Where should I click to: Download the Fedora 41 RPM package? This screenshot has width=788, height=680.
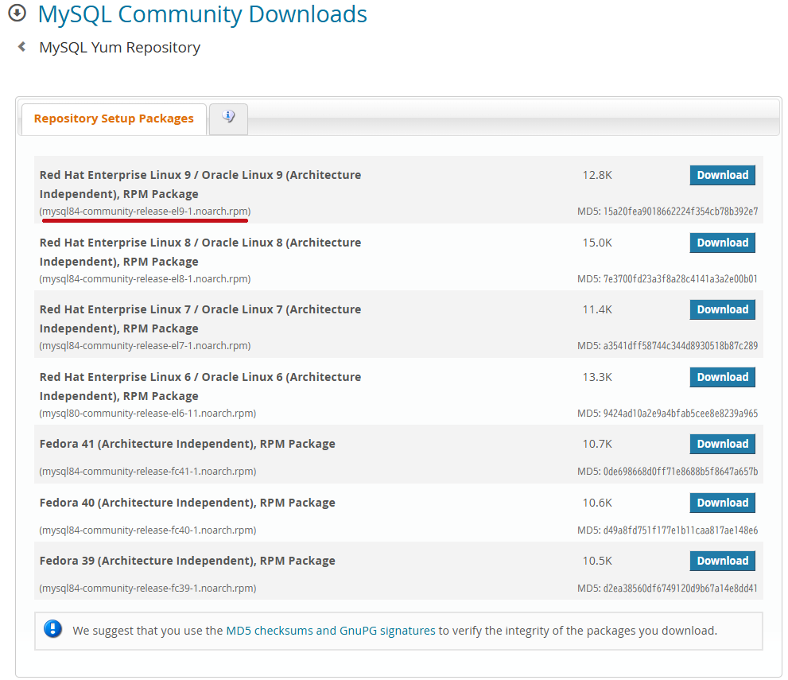click(722, 444)
